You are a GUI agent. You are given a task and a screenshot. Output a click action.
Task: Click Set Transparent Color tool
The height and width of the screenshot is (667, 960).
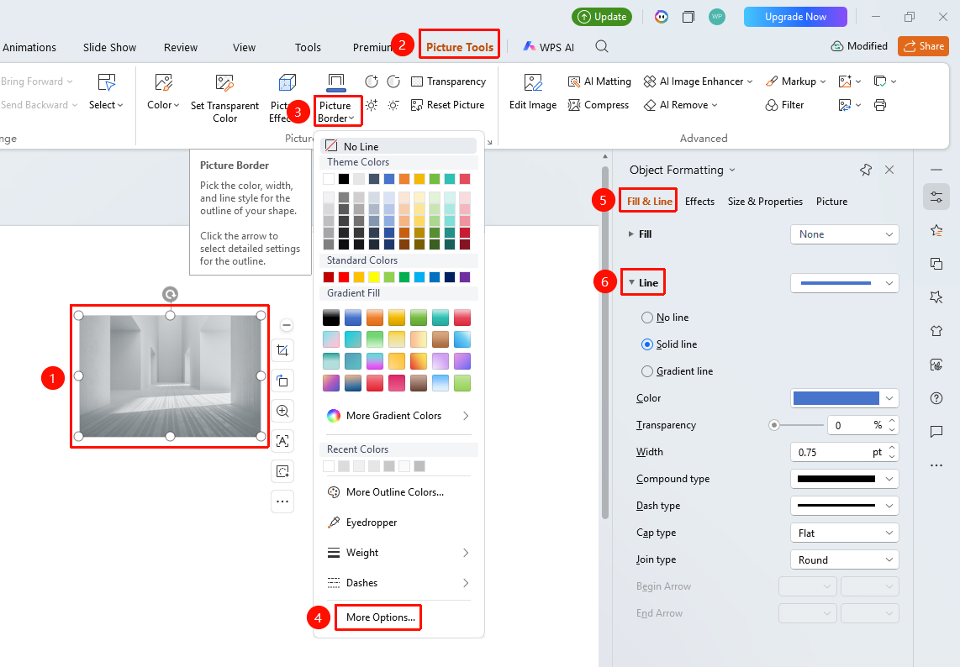tap(224, 97)
